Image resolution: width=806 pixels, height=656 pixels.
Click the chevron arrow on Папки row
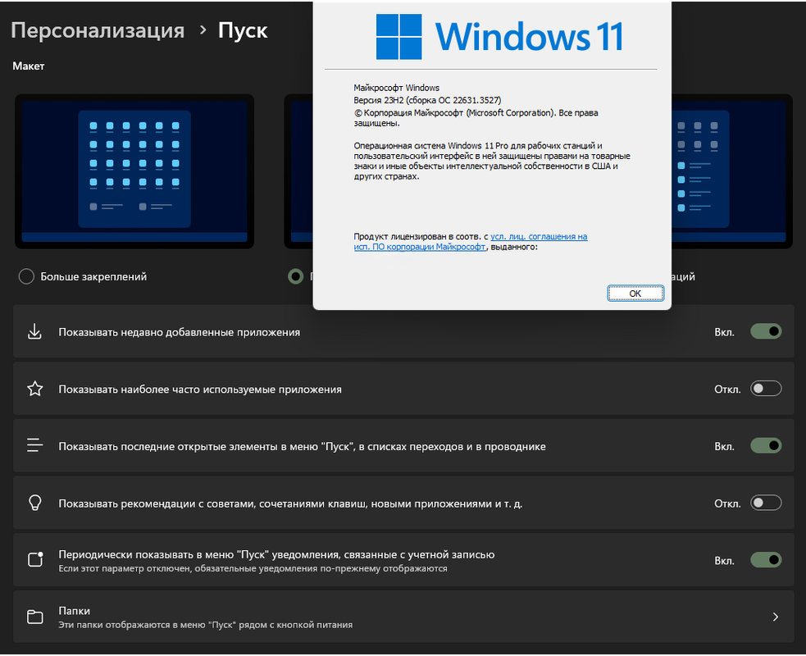pyautogui.click(x=776, y=617)
